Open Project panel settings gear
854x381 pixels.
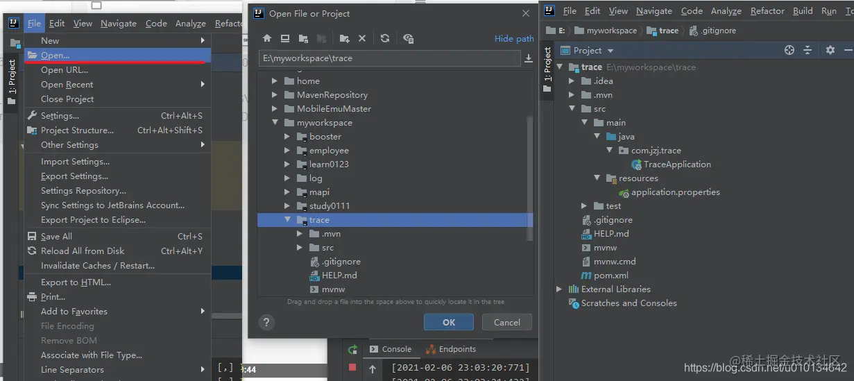[830, 50]
